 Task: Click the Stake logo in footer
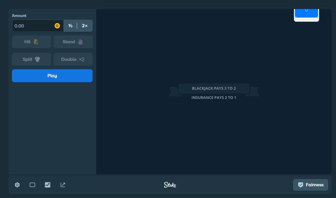[170, 185]
